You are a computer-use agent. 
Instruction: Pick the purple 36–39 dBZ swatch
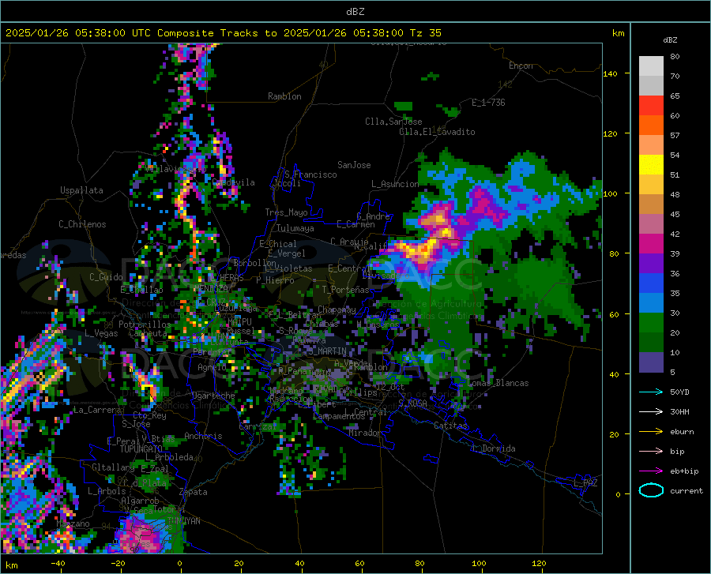pos(651,264)
